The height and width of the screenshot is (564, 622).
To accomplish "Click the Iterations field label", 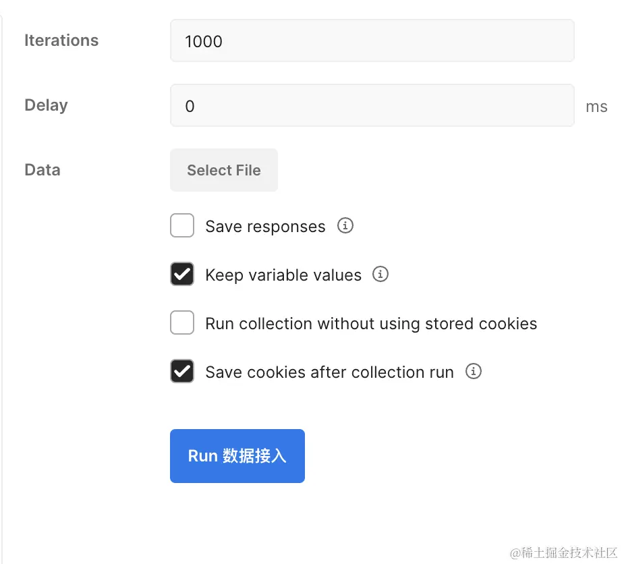I will click(x=61, y=40).
